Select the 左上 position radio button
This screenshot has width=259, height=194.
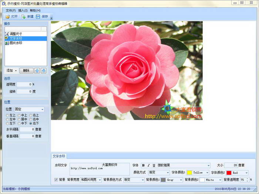click(x=7, y=115)
